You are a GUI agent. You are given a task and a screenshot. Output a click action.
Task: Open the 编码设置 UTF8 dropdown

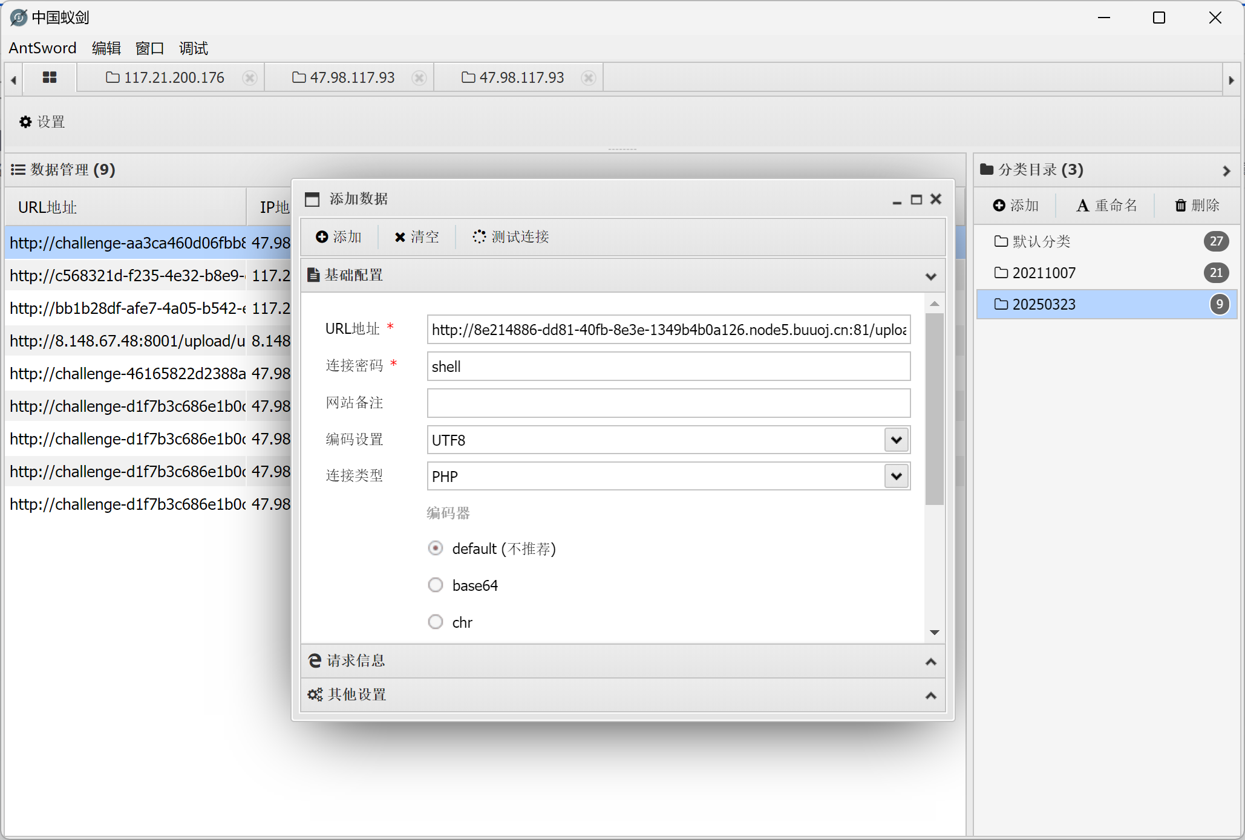click(896, 440)
